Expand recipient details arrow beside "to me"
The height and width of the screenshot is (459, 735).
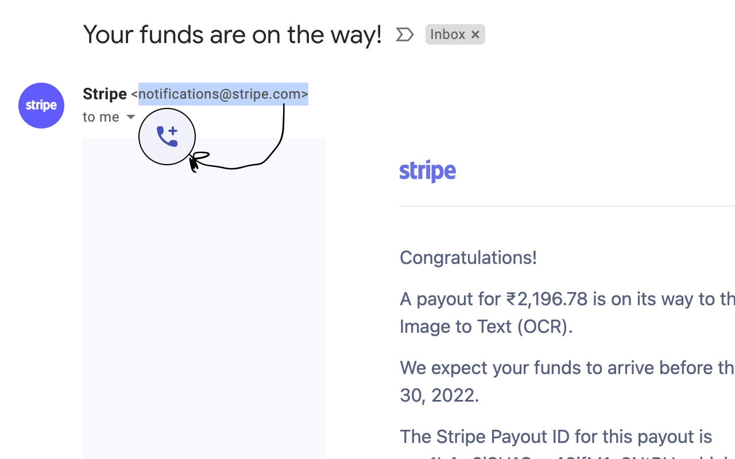coord(131,117)
